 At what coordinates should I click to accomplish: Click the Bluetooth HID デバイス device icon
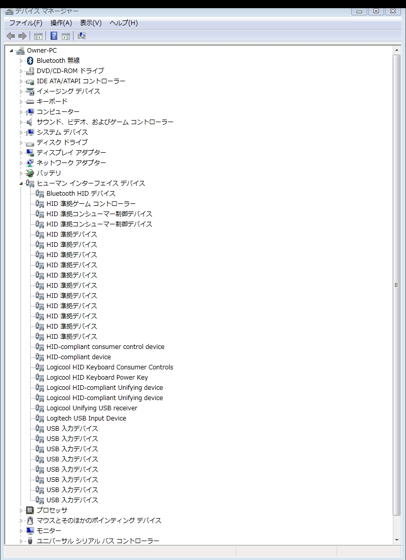(x=40, y=194)
